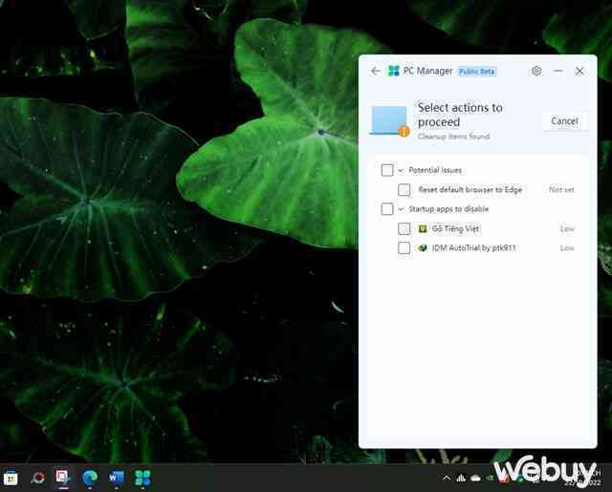Close the PC Manager window

579,71
